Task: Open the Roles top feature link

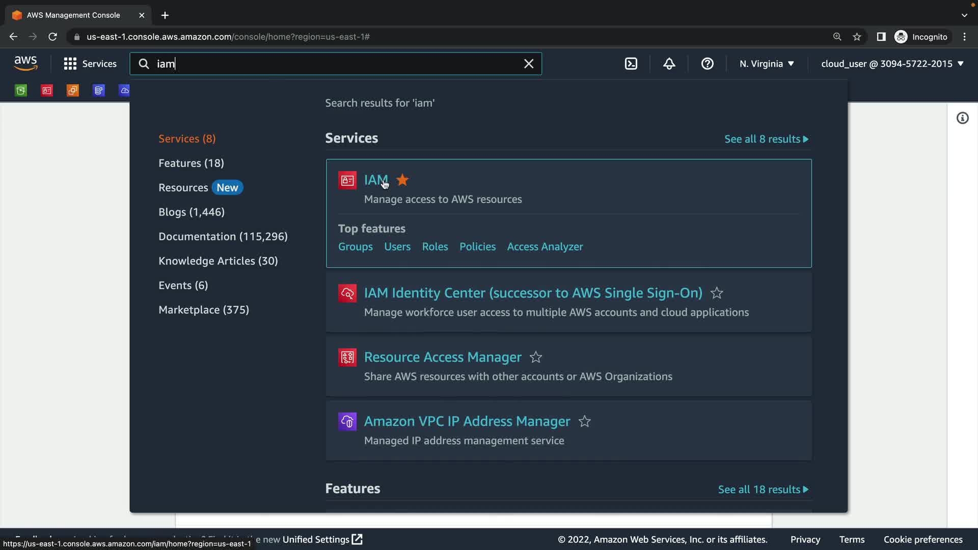Action: click(434, 246)
